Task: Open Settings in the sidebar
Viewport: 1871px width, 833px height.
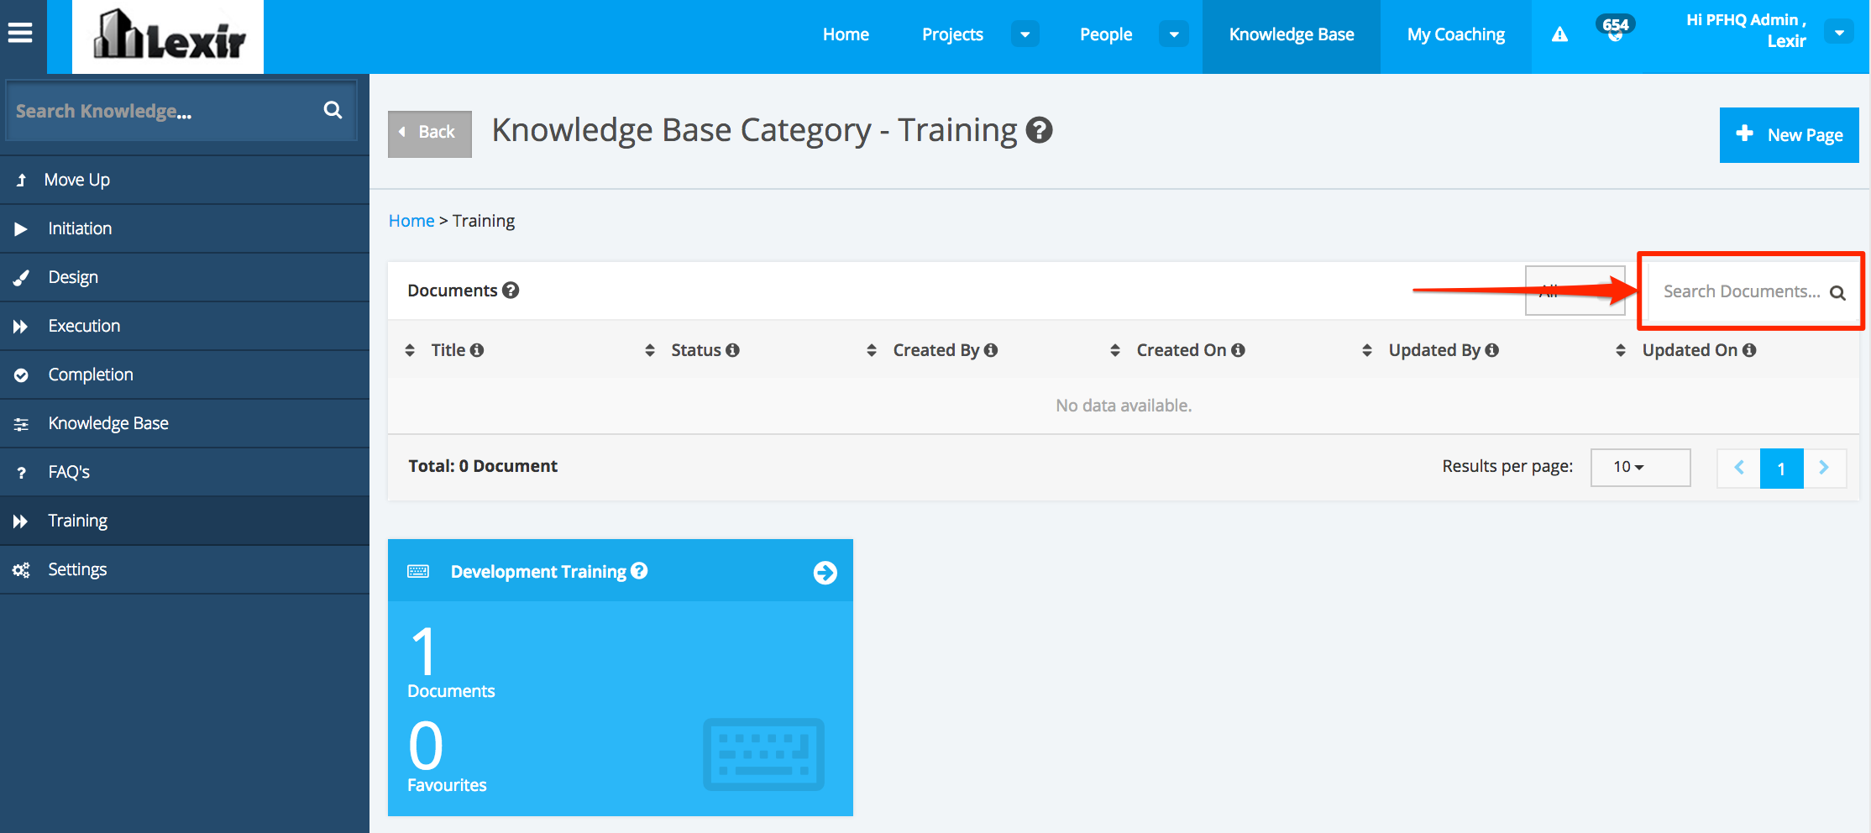Action: click(x=185, y=569)
